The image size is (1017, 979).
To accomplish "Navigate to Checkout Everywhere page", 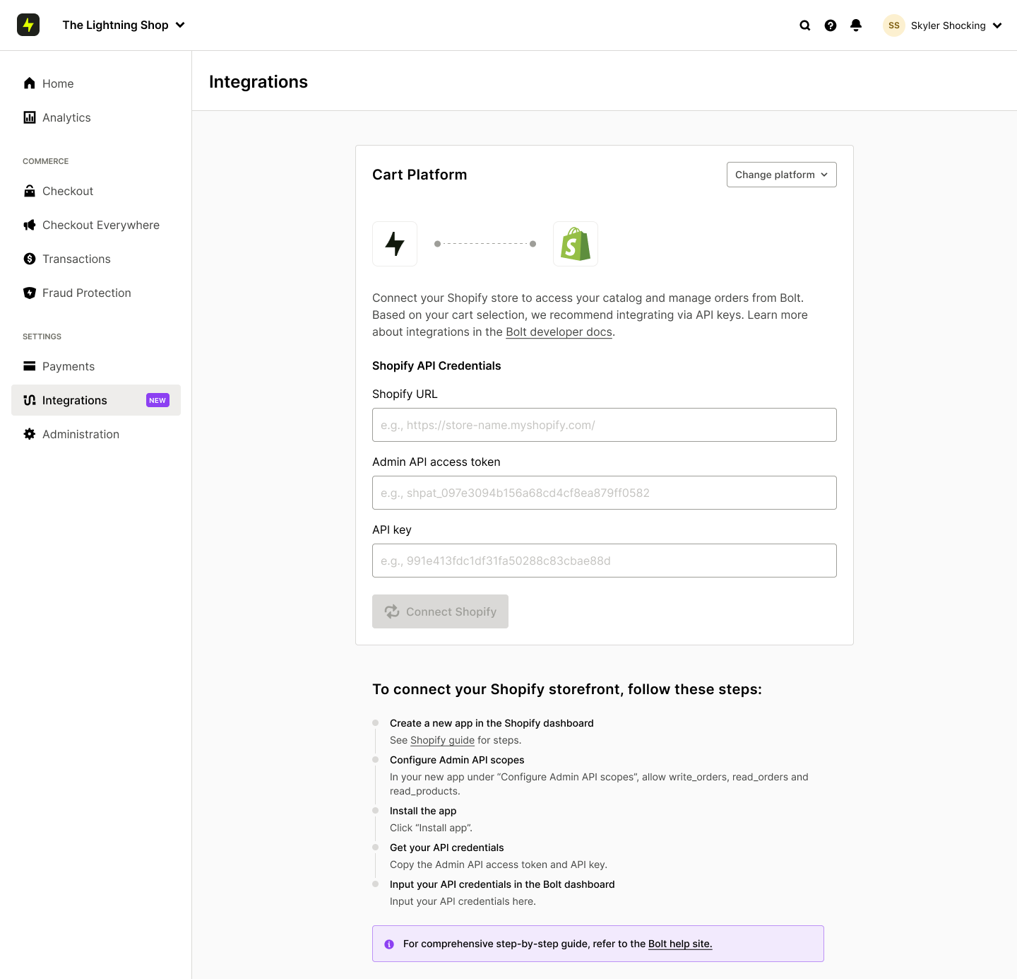I will tap(100, 225).
